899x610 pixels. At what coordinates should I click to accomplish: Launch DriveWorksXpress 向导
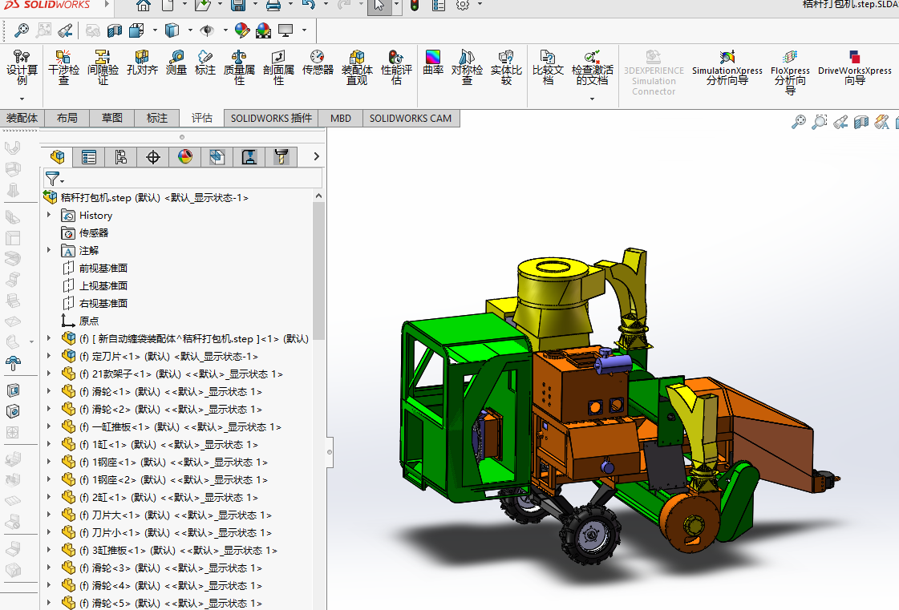[x=854, y=67]
